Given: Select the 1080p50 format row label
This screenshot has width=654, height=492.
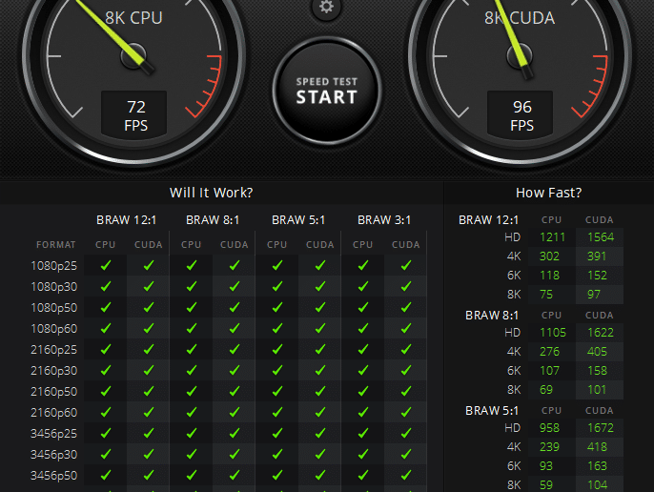Looking at the screenshot, I should click(x=53, y=308).
